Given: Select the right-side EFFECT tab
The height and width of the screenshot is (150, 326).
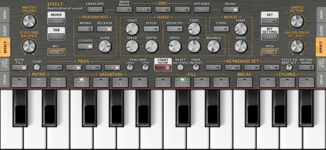Looking at the screenshot, I should (321, 47).
